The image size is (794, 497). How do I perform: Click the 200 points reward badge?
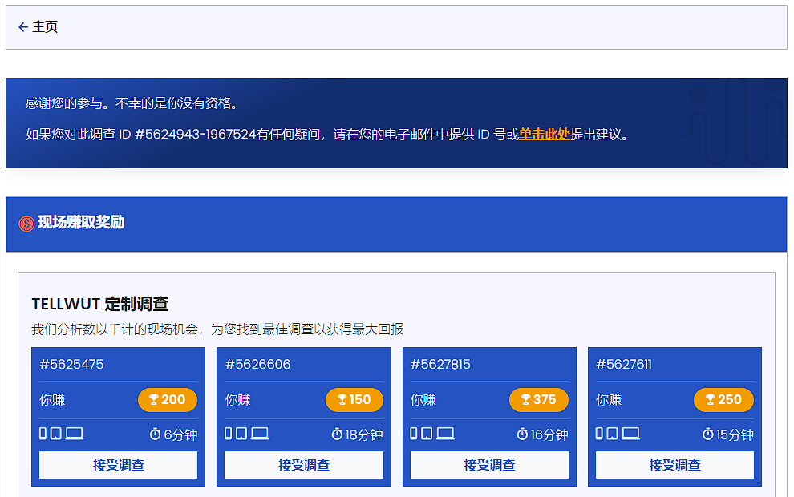tap(168, 400)
